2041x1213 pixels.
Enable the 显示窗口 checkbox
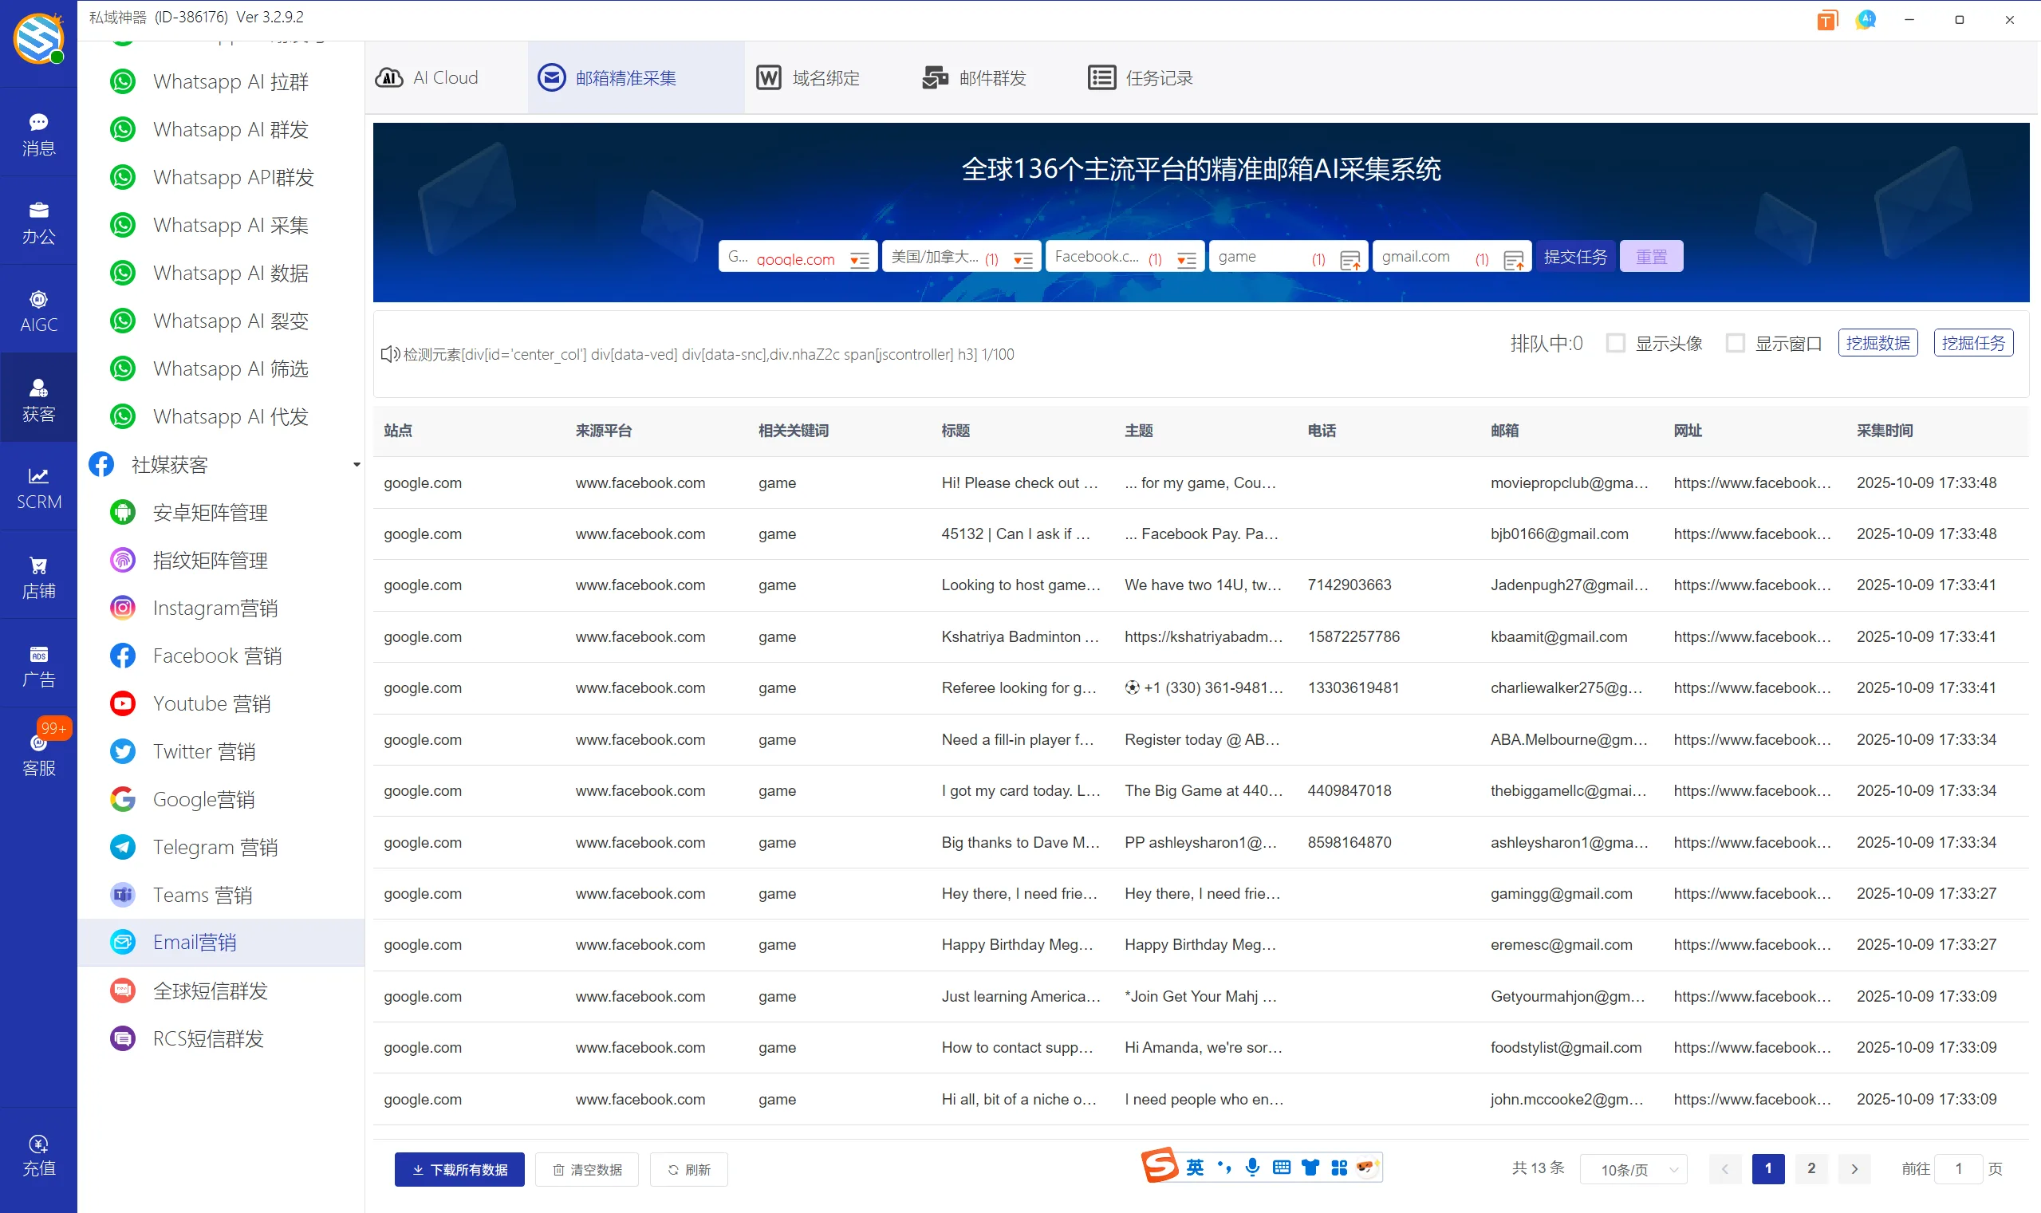pos(1736,343)
